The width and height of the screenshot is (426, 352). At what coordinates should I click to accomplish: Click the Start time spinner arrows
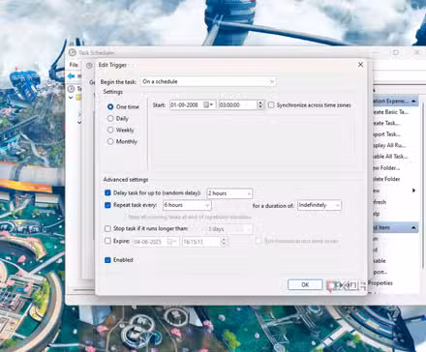(260, 104)
